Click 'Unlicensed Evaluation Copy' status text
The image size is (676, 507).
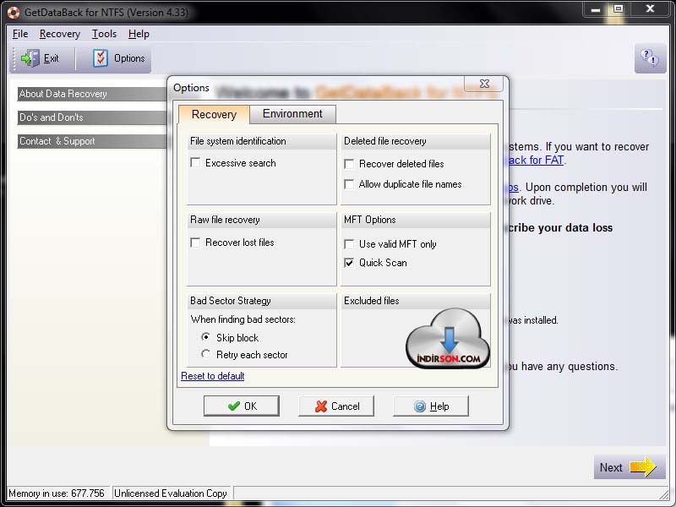171,493
